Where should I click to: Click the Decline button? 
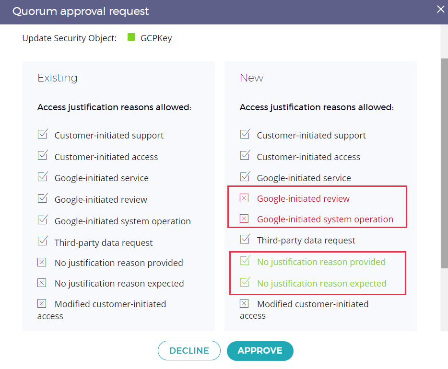tap(189, 350)
